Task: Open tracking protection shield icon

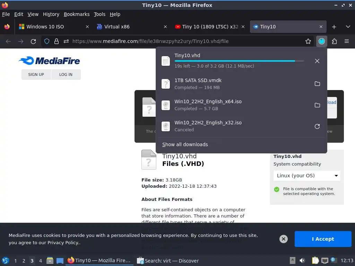Action: click(x=47, y=42)
